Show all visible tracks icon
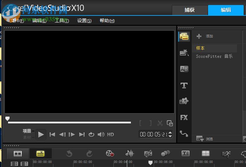Image resolution: width=246 pixels, height=167 pixels. (14, 164)
